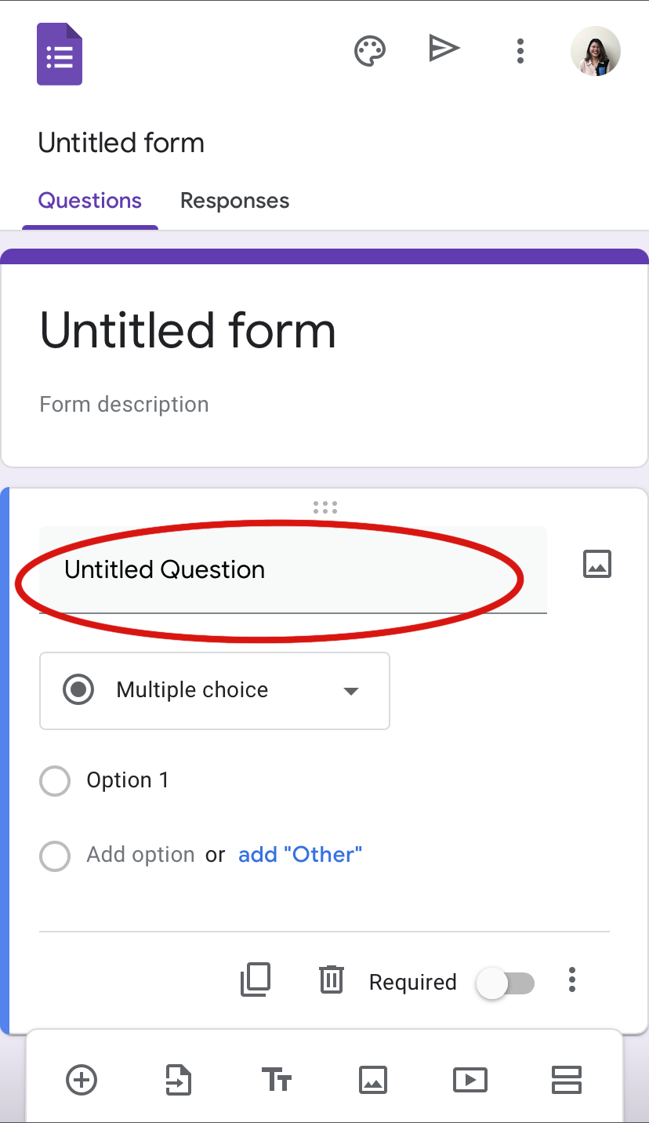Add a new question

[x=82, y=1080]
